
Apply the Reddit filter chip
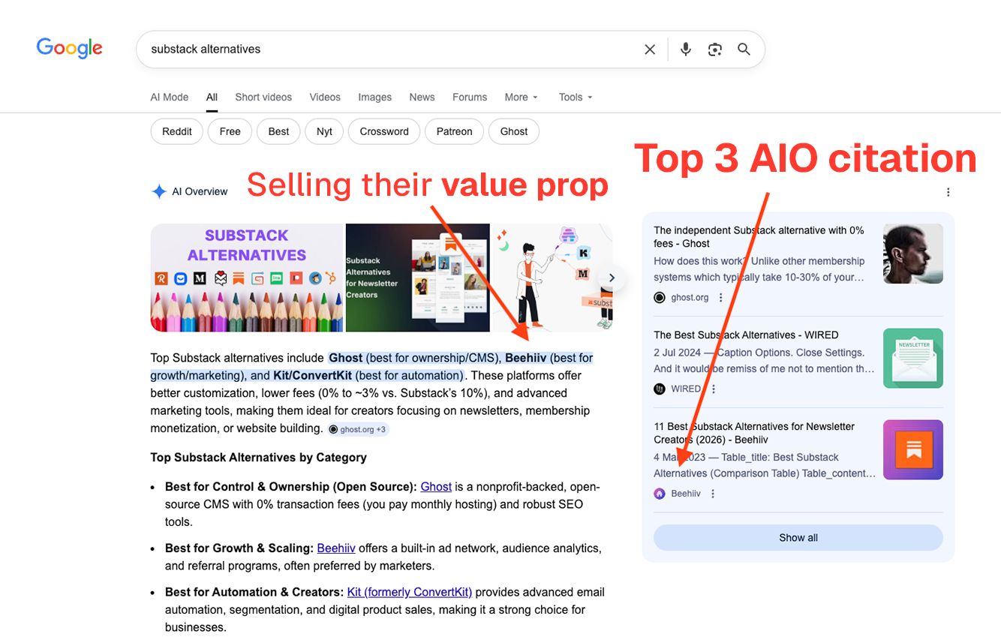(x=177, y=131)
